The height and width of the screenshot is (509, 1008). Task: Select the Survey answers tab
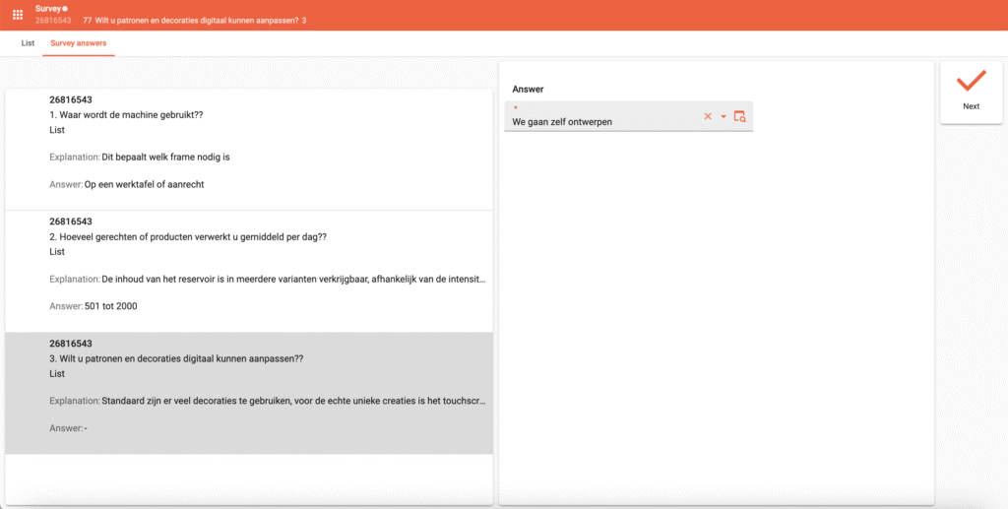click(x=79, y=43)
